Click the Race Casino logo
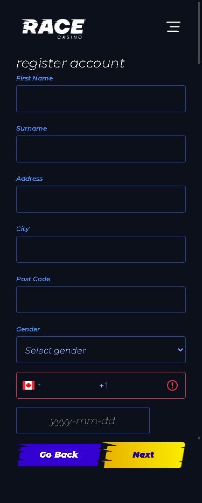This screenshot has width=202, height=503. [53, 29]
